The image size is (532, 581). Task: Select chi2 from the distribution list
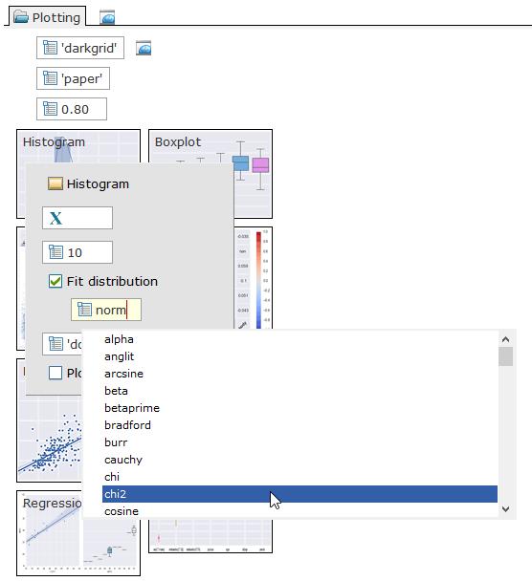[x=299, y=494]
